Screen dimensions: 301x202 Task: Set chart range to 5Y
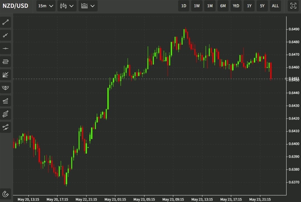262,6
